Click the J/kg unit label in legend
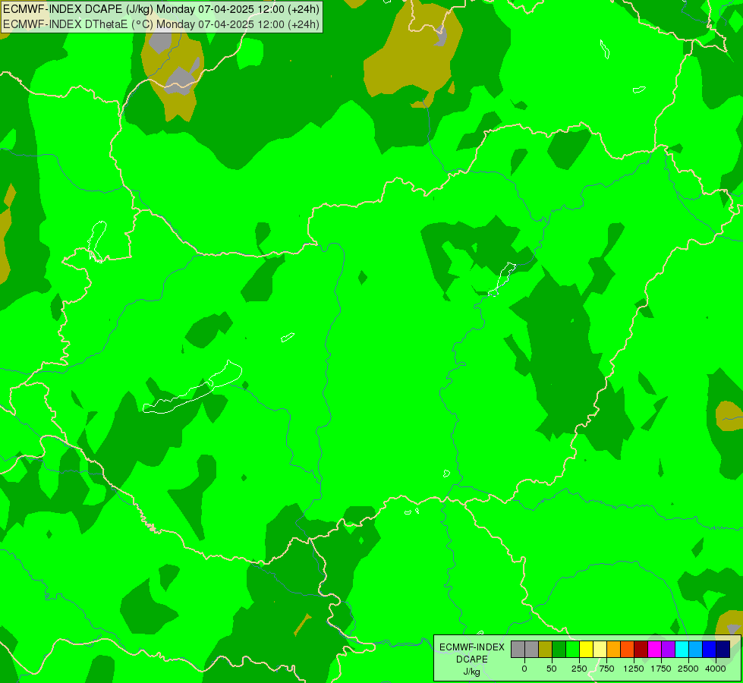The width and height of the screenshot is (743, 683). pos(472,672)
